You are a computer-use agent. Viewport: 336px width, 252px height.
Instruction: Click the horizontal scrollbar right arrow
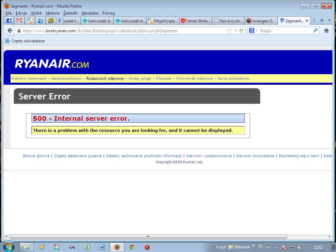[x=329, y=237]
